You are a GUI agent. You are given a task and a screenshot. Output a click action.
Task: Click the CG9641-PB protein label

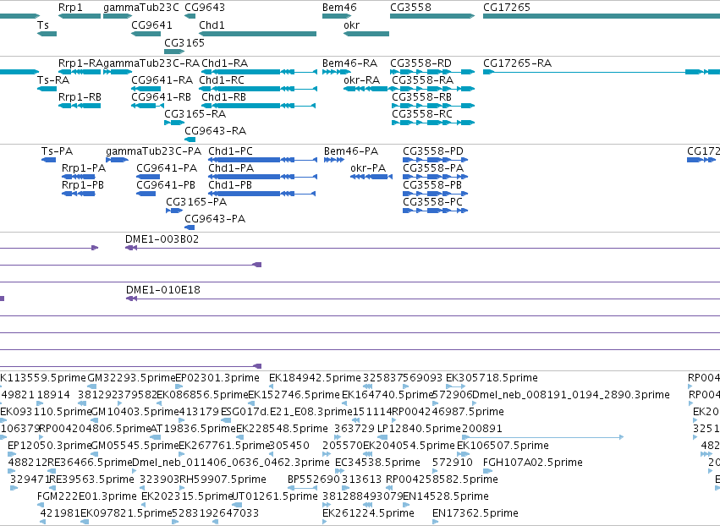point(166,184)
